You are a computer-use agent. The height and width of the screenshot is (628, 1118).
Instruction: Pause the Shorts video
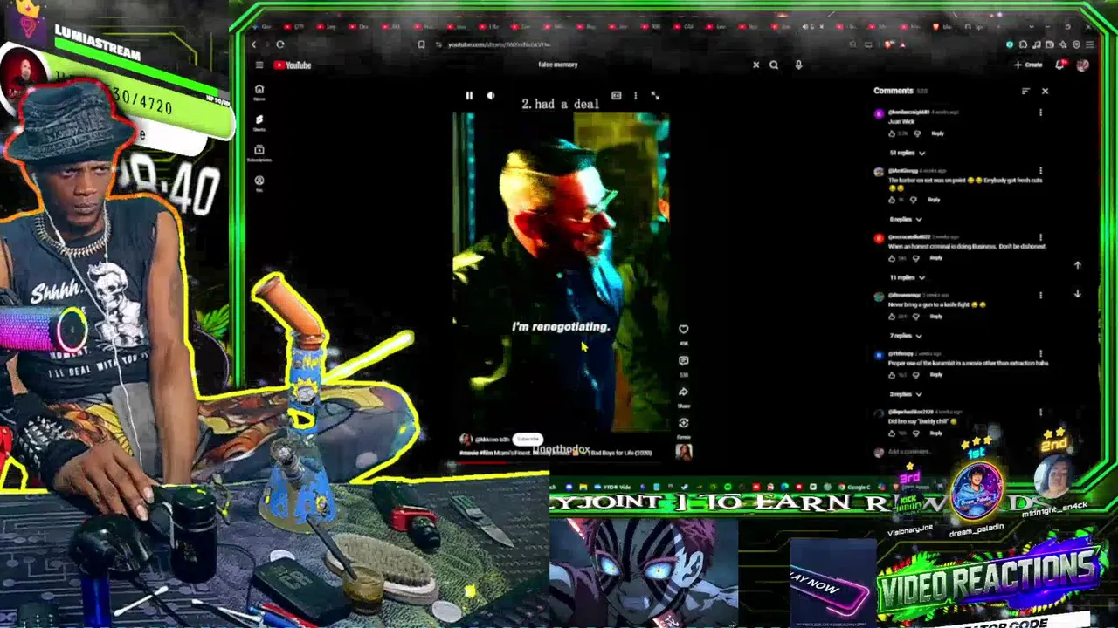(x=469, y=96)
